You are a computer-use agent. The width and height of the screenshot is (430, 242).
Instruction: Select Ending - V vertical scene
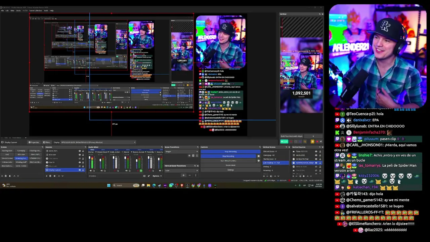click(275, 166)
